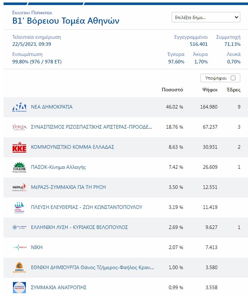The width and height of the screenshot is (248, 296).
Task: Open the ΚΟΜΜΟΥΝΙΣΤΙΚΟ ΚΟΜΜΑ ΕΛΛΑΔΑΣ link
Action: click(x=73, y=147)
